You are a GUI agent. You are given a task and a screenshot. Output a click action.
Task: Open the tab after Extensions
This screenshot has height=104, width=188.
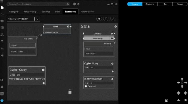tap(87, 12)
